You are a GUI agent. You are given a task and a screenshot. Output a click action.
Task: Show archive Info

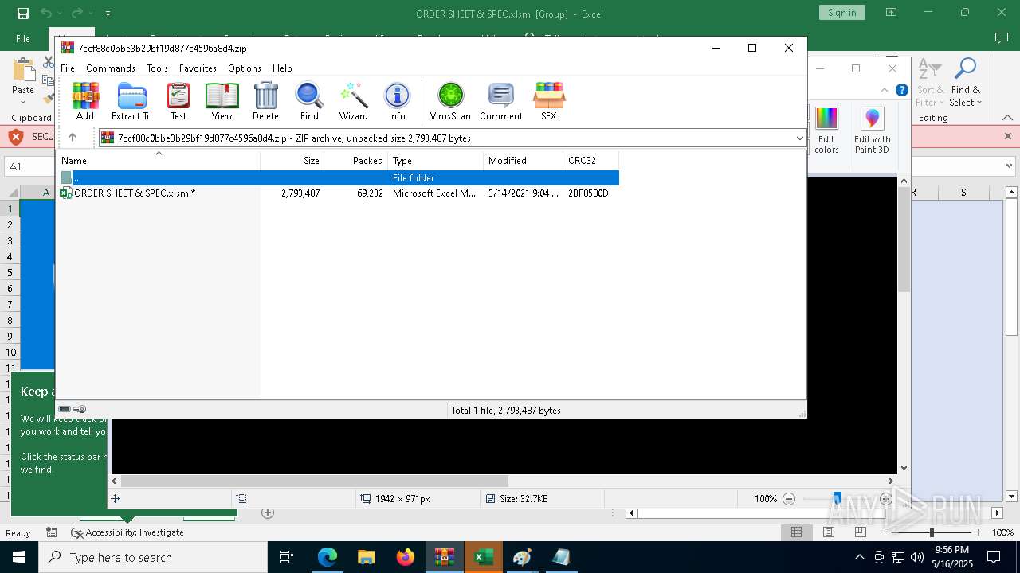click(x=397, y=101)
